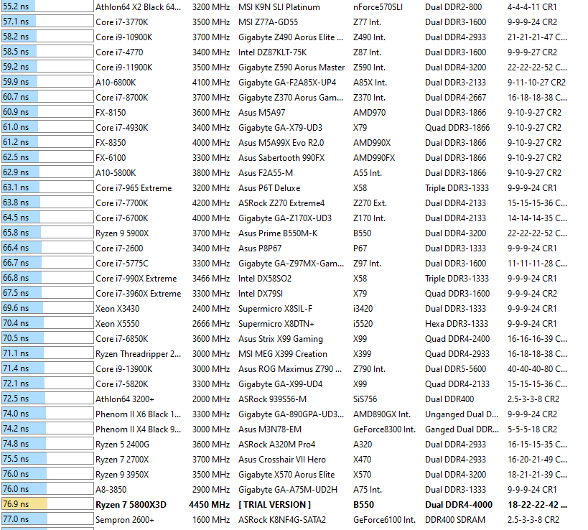Click the DDR400 SDRAM memory cell

point(455,520)
